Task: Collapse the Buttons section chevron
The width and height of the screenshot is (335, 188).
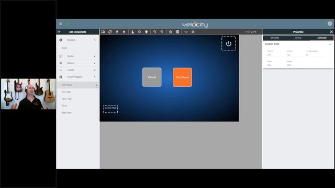Action: coord(94,40)
